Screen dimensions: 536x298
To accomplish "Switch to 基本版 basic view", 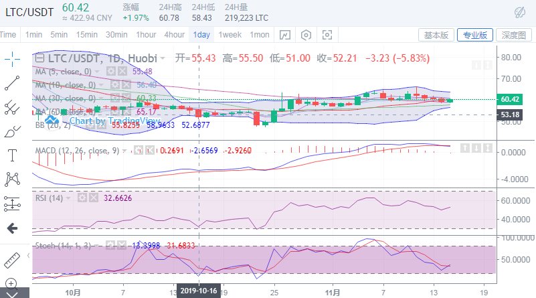I will point(436,35).
